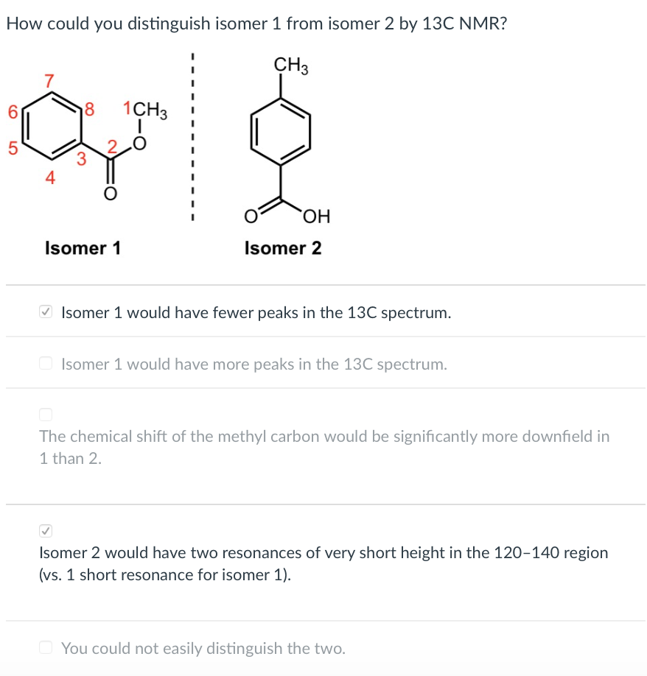
Task: Check the 'Isomer 1 would have more peaks' option
Action: click(45, 362)
